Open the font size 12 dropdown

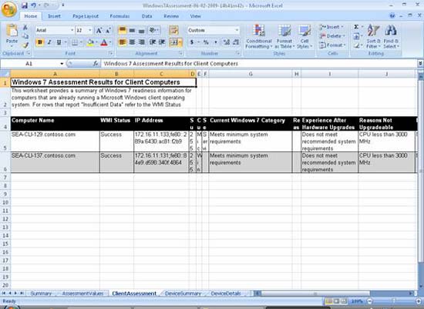click(x=90, y=30)
